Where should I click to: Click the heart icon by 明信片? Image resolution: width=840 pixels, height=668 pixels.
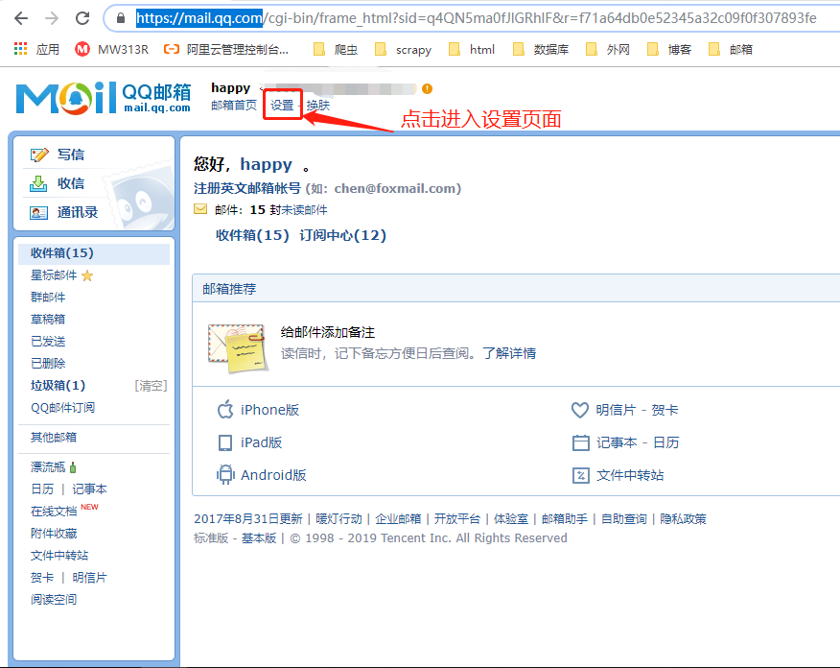[580, 410]
